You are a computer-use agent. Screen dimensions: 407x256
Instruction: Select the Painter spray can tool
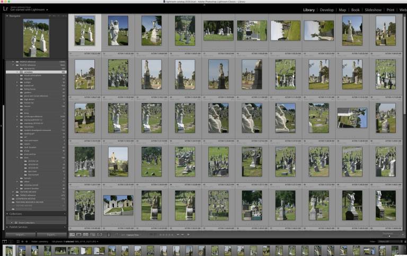[110, 234]
